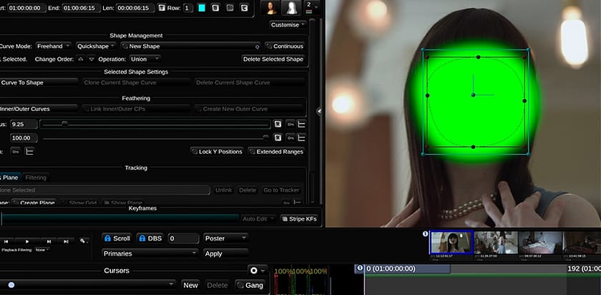Viewport: 601px width, 295px height.
Task: Toggle the Continuous option
Action: 285,46
